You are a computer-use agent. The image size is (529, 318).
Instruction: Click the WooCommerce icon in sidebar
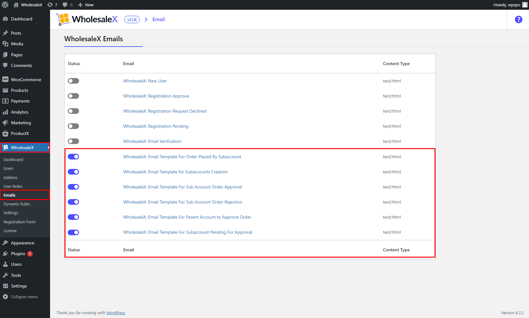pyautogui.click(x=5, y=80)
